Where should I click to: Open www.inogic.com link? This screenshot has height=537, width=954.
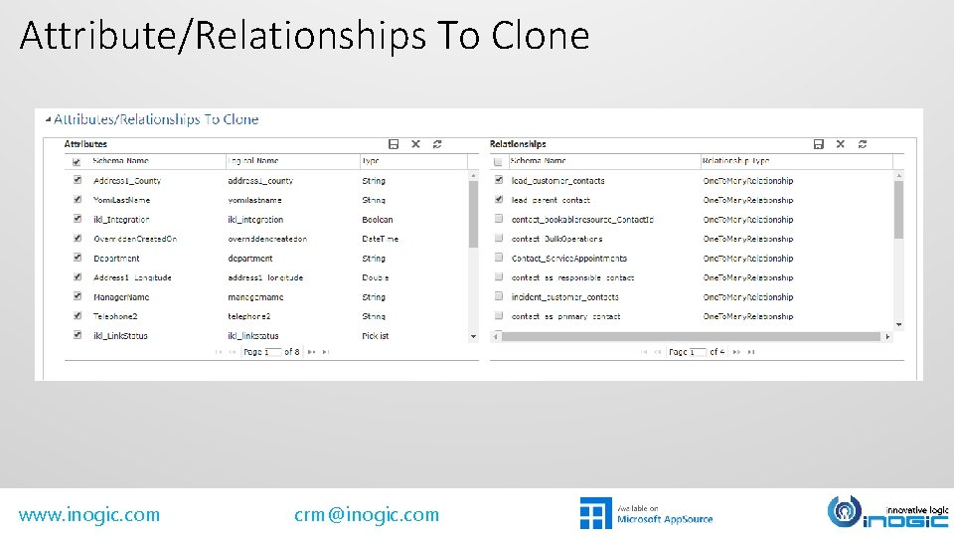(88, 515)
